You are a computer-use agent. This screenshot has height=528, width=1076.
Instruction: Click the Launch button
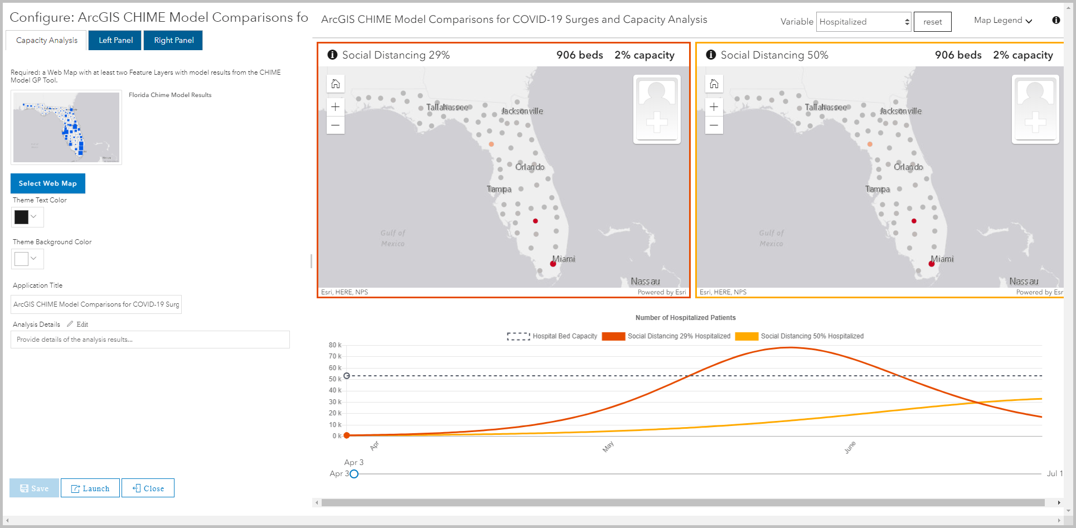point(90,488)
